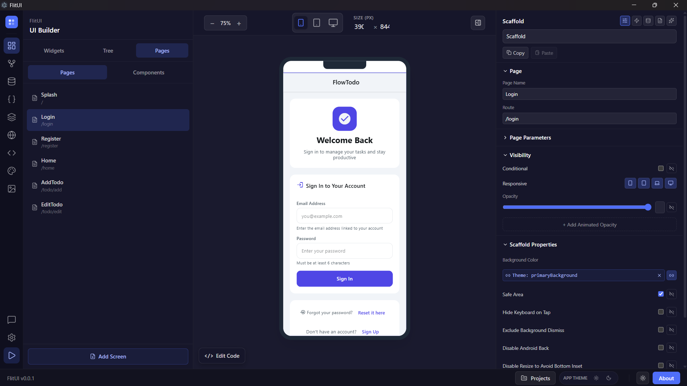Screen dimensions: 687x386
Task: Switch app theme to light sun icon
Action: 596,378
